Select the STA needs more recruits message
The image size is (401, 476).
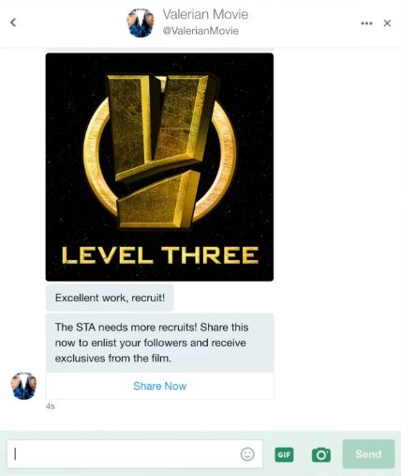pos(160,343)
